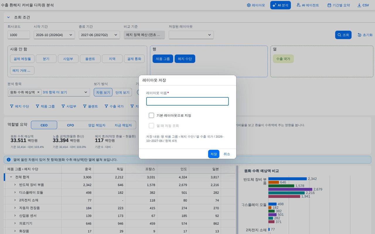Click the 결제 통화 unused dimension chip
The height and width of the screenshot is (234, 375).
pyautogui.click(x=134, y=59)
